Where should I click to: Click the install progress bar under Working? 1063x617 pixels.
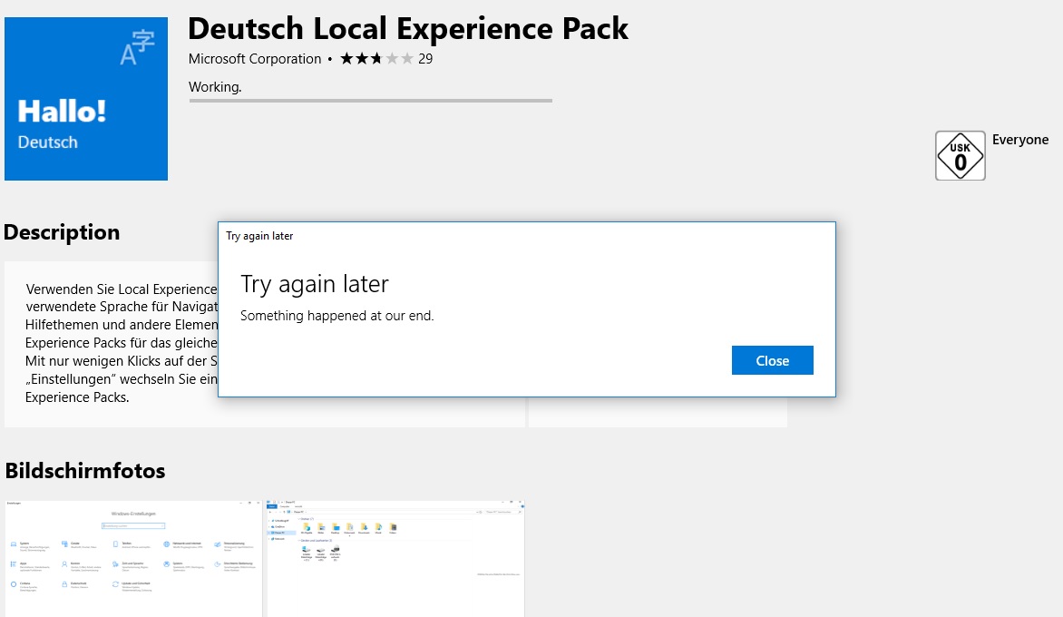pos(371,101)
